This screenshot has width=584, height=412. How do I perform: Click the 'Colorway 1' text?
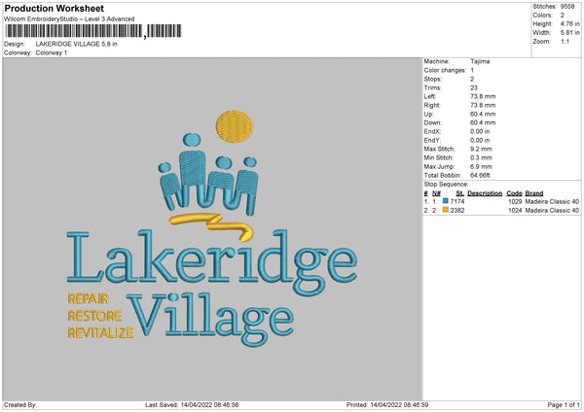(x=52, y=52)
